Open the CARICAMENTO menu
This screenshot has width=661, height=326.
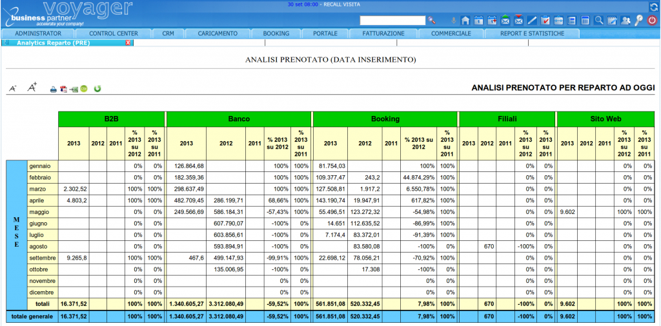point(218,34)
